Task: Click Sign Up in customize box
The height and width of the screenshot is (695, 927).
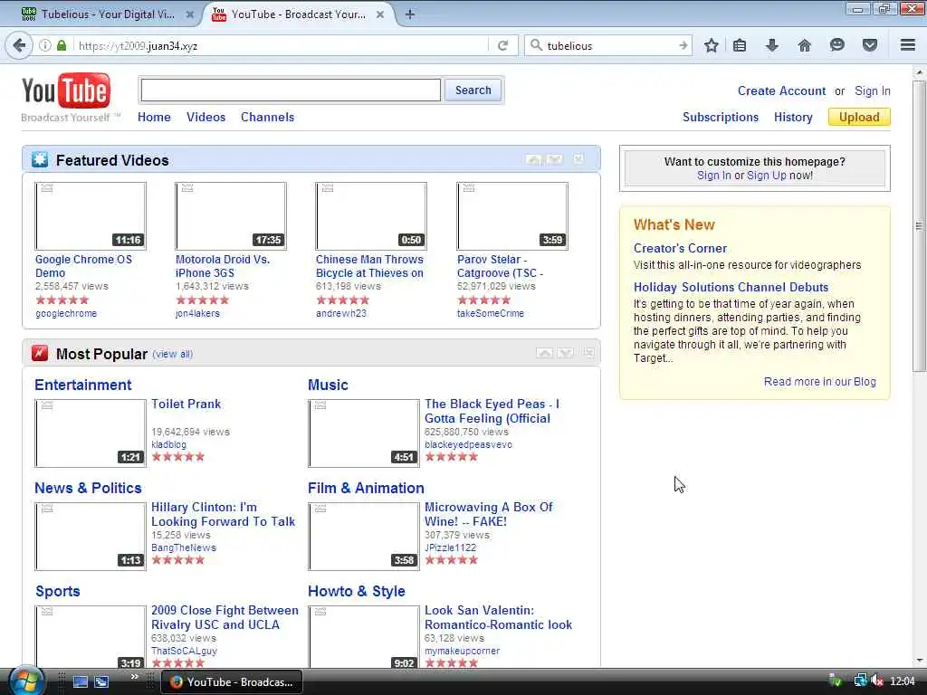Action: pyautogui.click(x=766, y=176)
